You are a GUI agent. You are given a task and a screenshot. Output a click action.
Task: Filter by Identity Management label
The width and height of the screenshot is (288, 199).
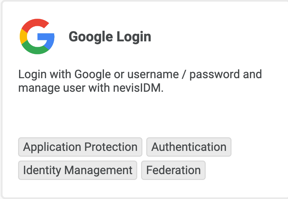[x=78, y=170]
